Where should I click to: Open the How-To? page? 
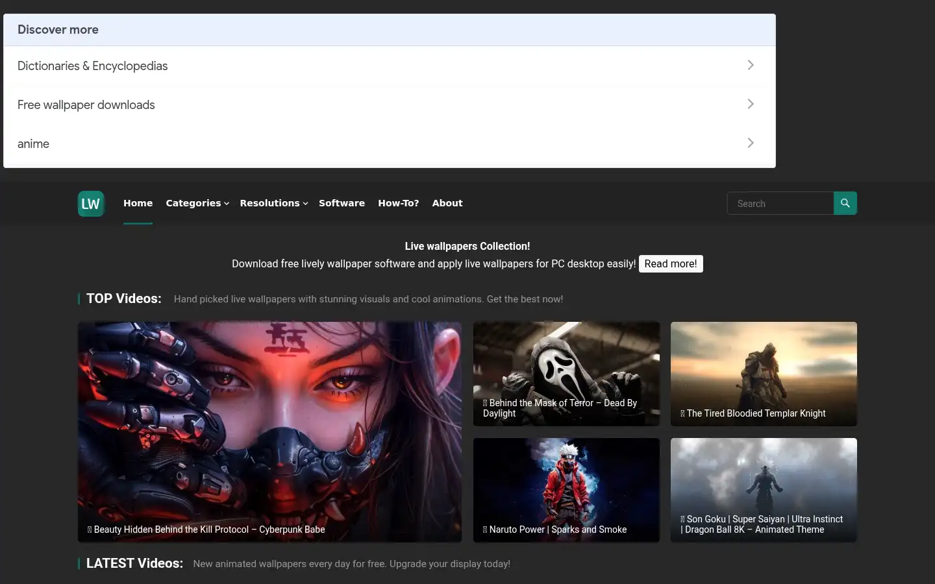[399, 203]
